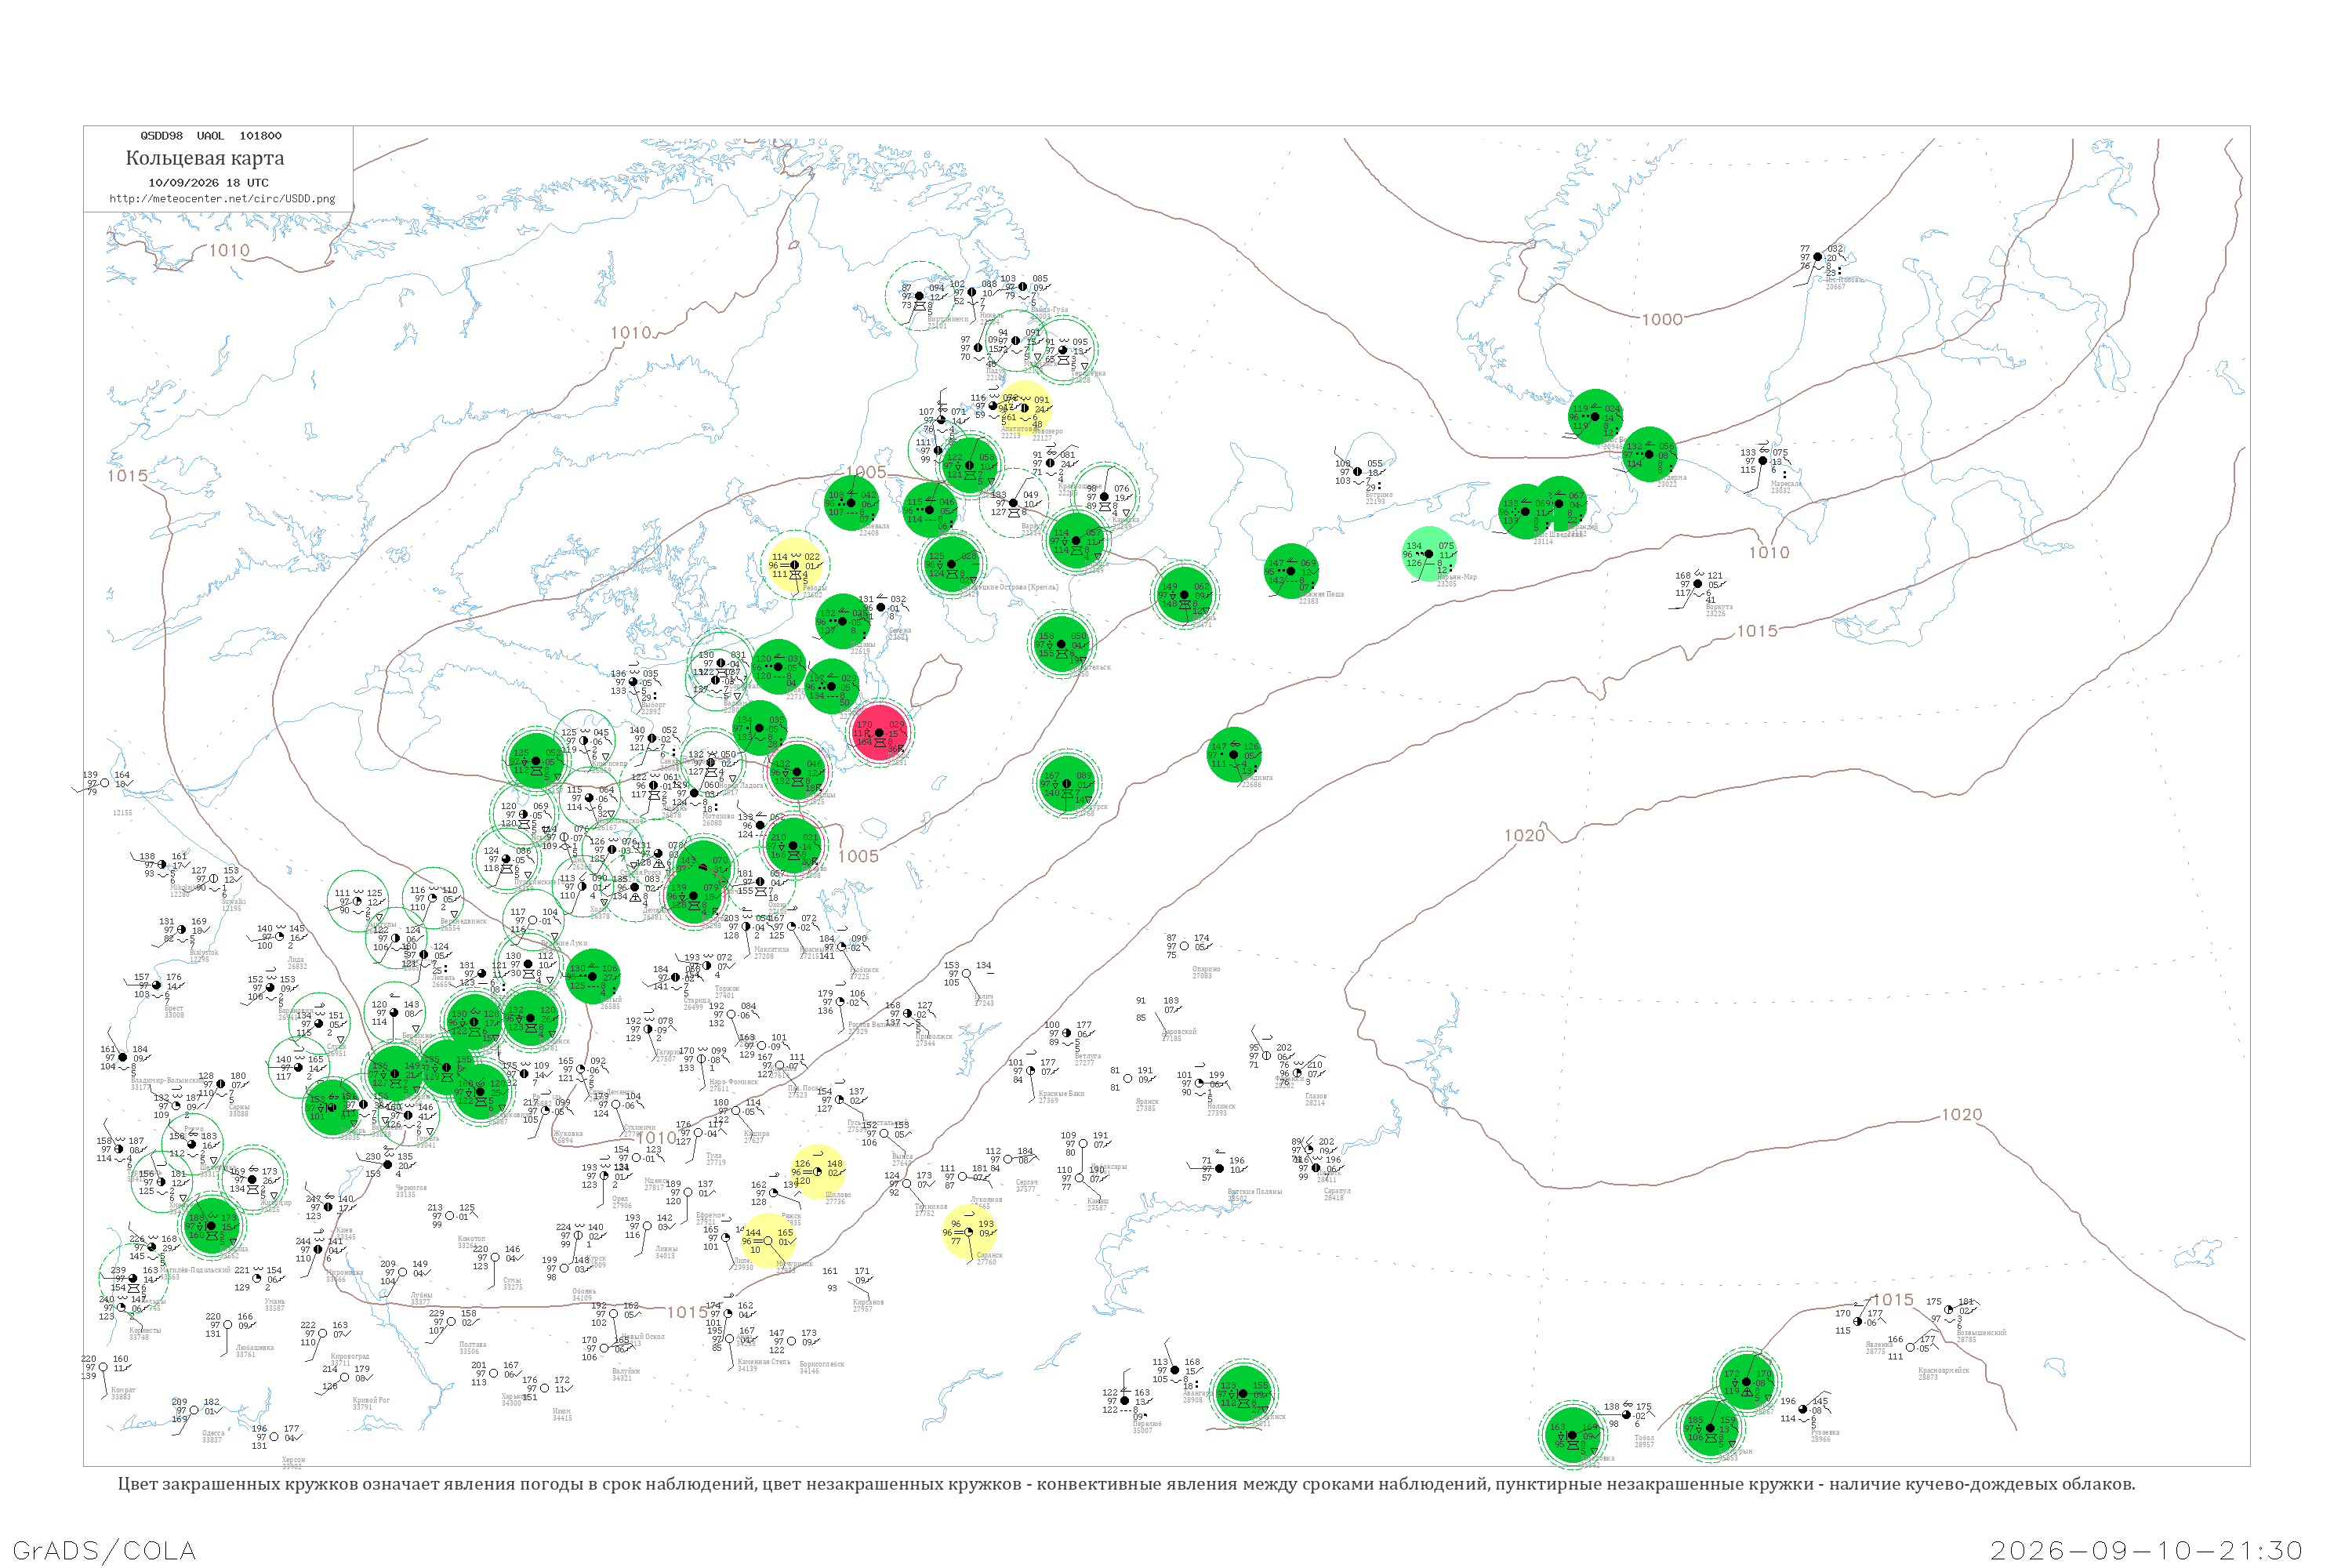Click the Бугрино station plot
This screenshot has width=2352, height=1568.
(x=1358, y=472)
